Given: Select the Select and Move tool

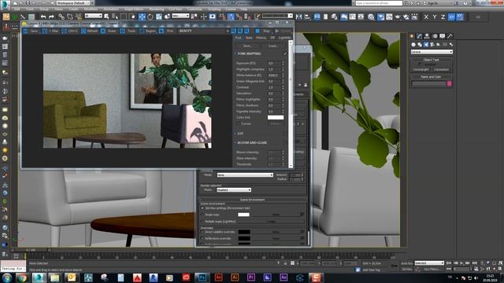Looking at the screenshot, I should [142, 17].
